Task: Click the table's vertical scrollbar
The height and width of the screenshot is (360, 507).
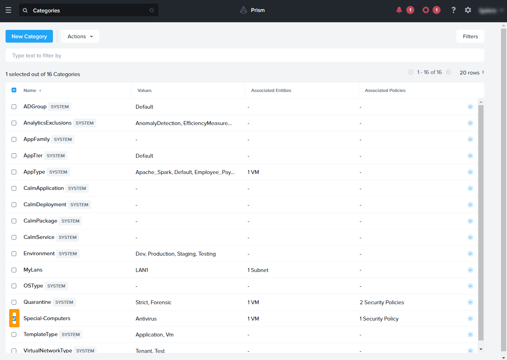Action: [481, 223]
